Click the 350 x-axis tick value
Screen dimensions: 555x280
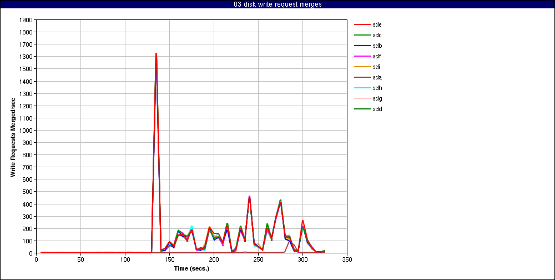347,259
